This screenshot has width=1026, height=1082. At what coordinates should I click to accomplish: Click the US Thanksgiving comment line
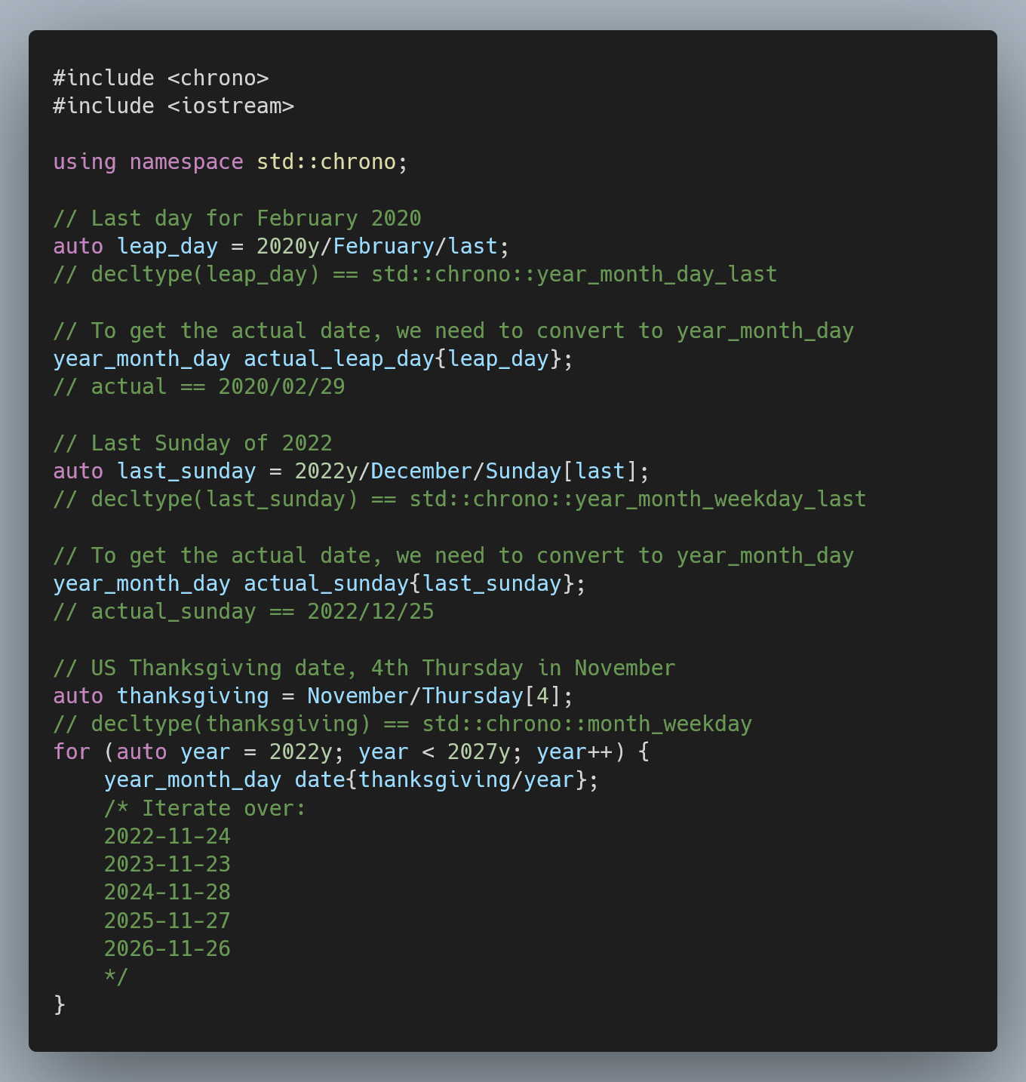click(x=363, y=668)
